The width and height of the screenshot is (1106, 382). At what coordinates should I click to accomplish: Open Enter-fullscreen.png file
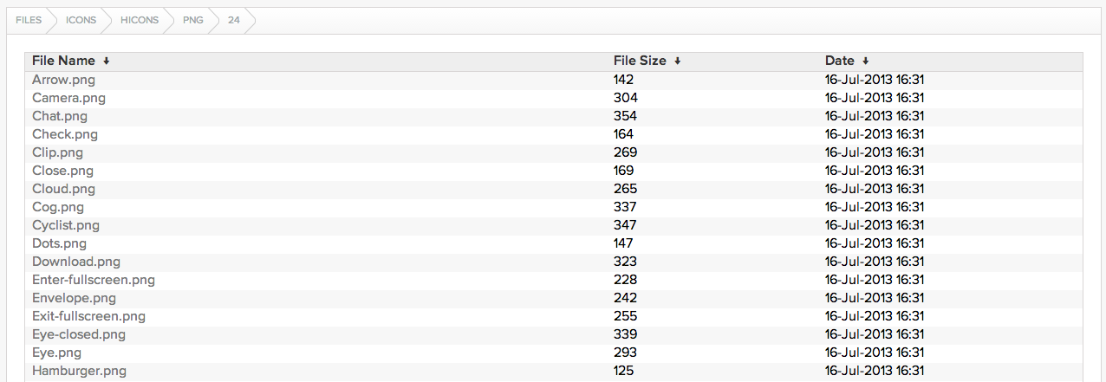coord(94,280)
